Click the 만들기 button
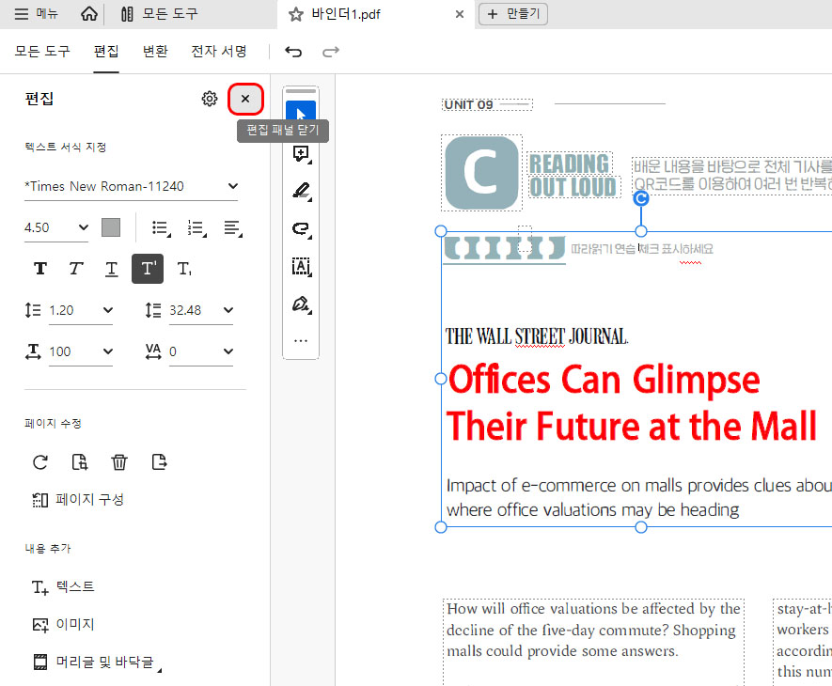 pos(513,14)
